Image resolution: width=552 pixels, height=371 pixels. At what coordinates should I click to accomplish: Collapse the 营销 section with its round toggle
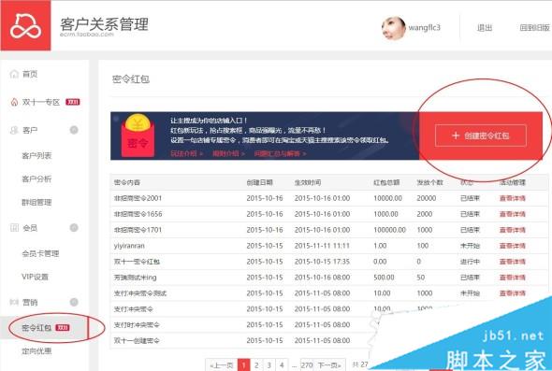point(74,302)
